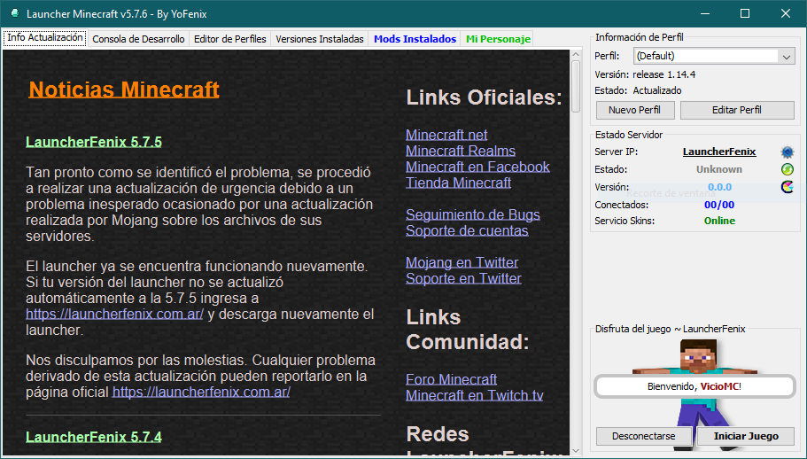Open the Consola de Desarrollo tab
This screenshot has width=807, height=459.
pyautogui.click(x=138, y=39)
